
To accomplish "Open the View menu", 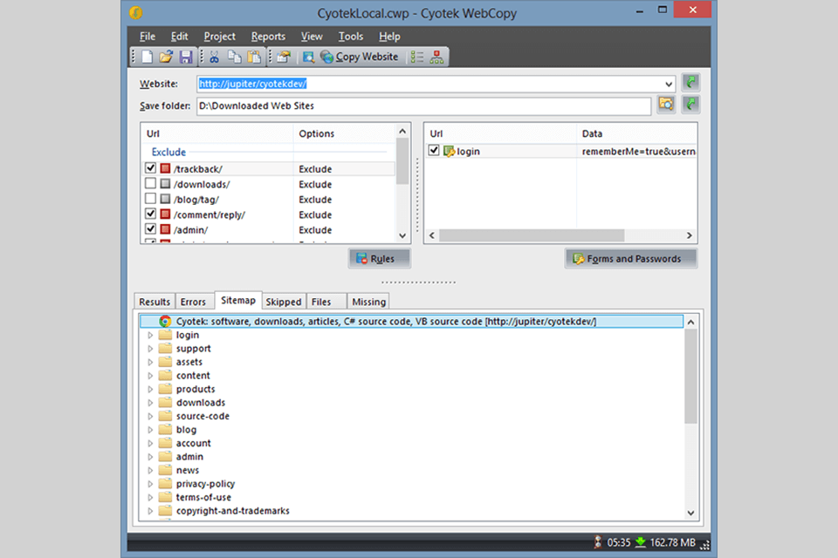I will [312, 37].
